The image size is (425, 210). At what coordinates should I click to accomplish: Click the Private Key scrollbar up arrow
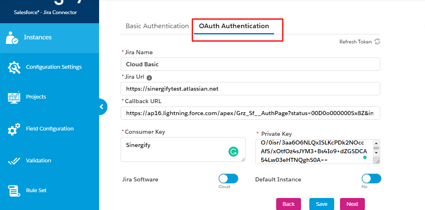click(x=376, y=143)
